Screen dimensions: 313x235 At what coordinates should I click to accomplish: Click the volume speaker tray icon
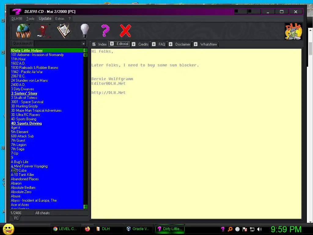point(260,229)
